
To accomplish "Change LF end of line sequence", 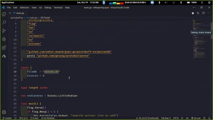I will pos(182,118).
